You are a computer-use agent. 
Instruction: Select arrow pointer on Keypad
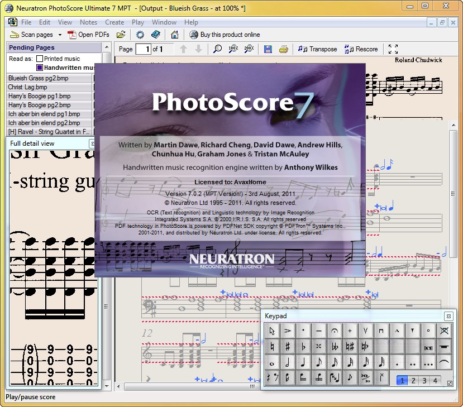pos(272,331)
